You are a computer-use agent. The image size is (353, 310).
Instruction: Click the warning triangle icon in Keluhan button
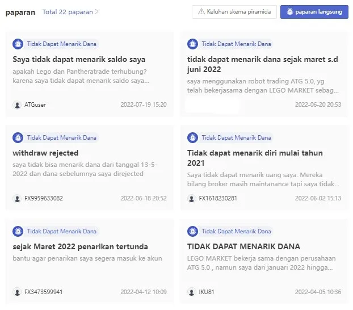pyautogui.click(x=201, y=11)
